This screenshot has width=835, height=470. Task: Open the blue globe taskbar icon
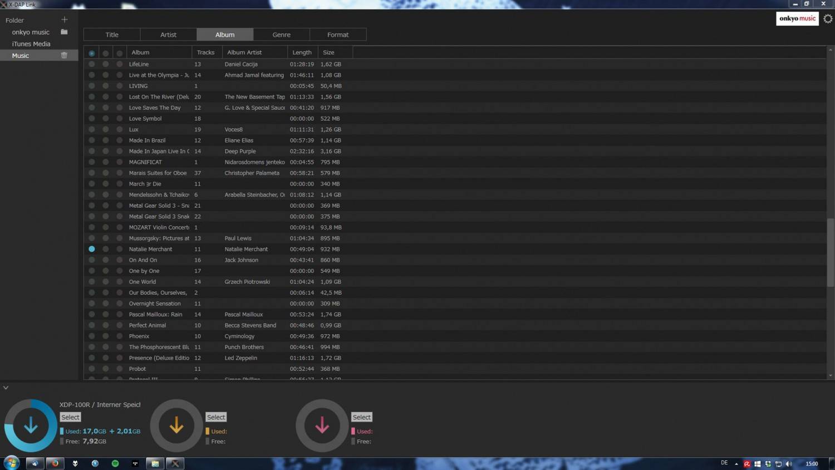coord(95,463)
